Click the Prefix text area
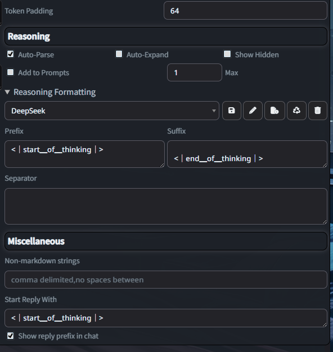This screenshot has height=352, width=333. coord(84,154)
